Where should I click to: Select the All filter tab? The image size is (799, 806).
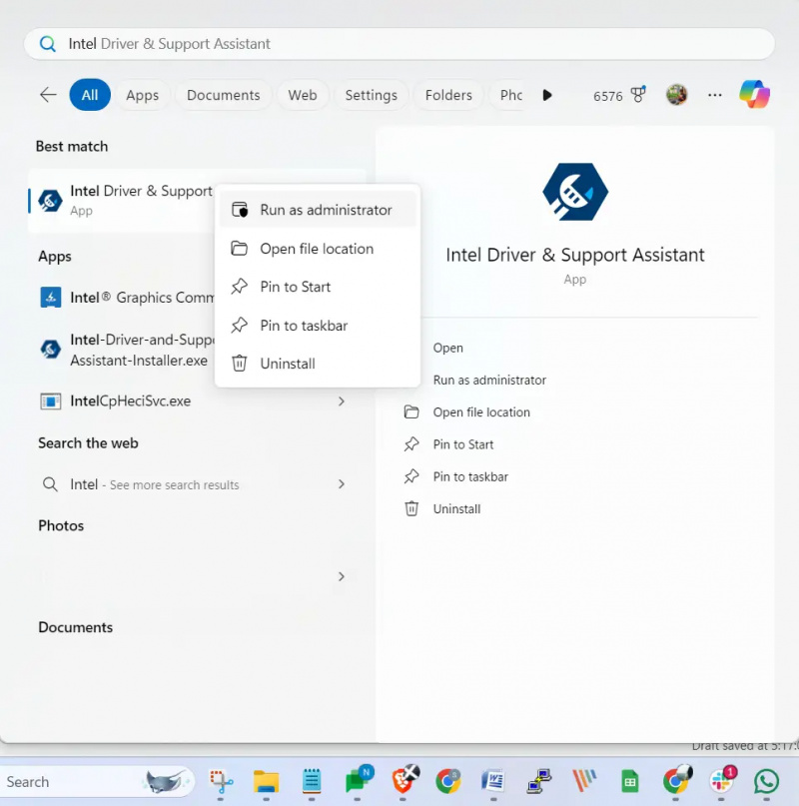point(90,95)
